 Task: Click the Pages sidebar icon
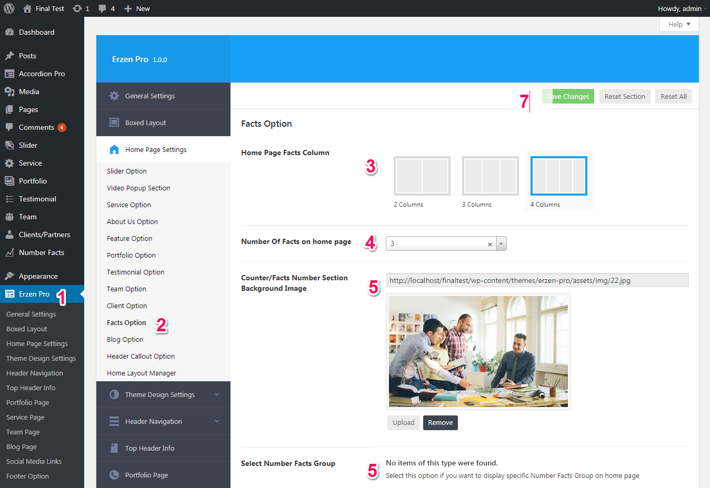[x=9, y=109]
